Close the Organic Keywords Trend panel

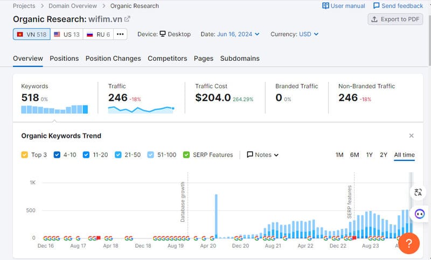[x=412, y=136]
